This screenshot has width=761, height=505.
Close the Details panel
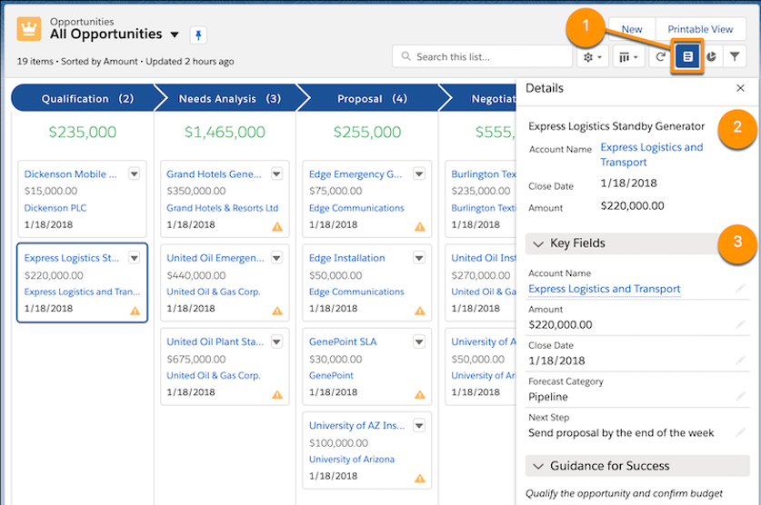(x=740, y=88)
